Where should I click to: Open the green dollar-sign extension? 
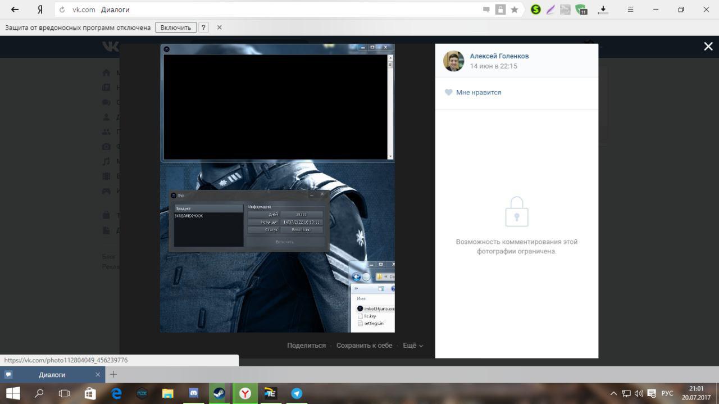pyautogui.click(x=536, y=10)
